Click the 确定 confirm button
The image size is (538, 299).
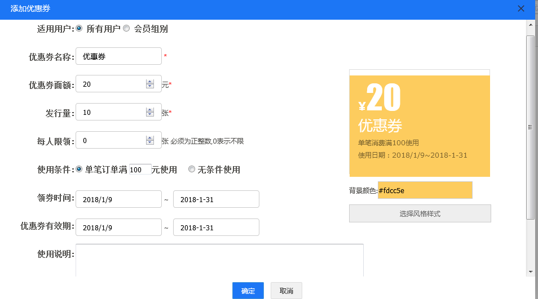pyautogui.click(x=248, y=291)
